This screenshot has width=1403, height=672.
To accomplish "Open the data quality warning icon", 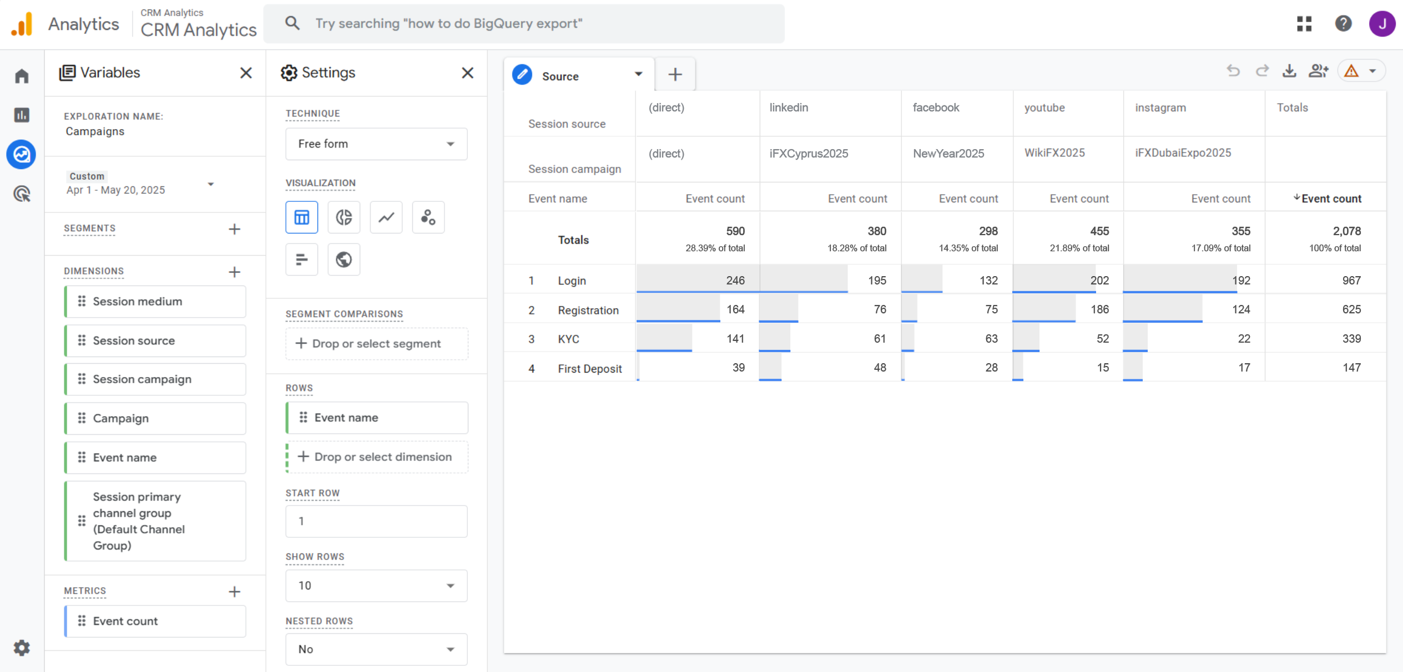I will 1351,71.
